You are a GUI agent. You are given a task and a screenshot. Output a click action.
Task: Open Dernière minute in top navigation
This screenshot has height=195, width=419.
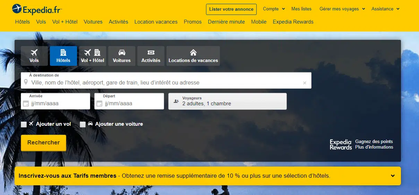[x=226, y=22]
